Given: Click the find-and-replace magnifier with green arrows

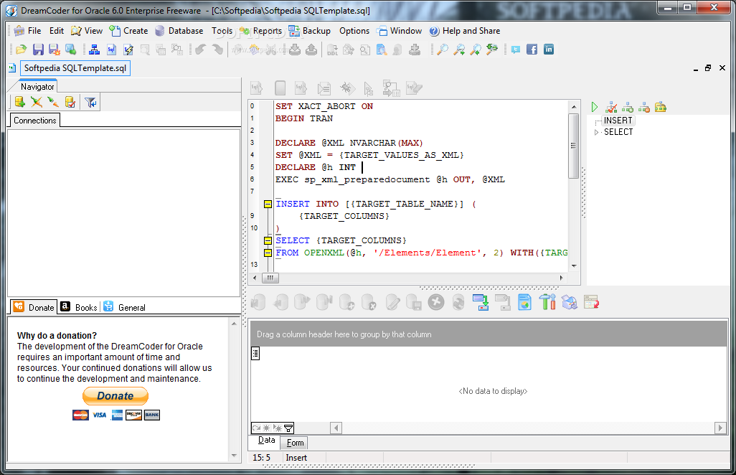Looking at the screenshot, I should 492,50.
